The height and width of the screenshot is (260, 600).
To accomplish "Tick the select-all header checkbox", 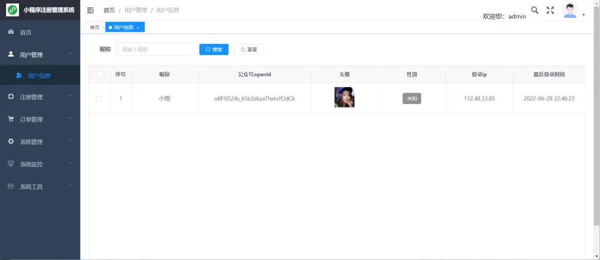I will (x=99, y=74).
